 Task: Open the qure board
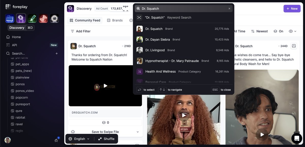coord(19,111)
